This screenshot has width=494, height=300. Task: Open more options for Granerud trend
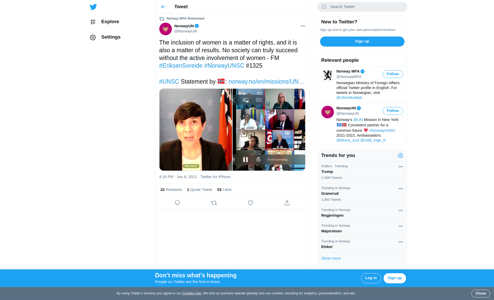click(x=401, y=189)
